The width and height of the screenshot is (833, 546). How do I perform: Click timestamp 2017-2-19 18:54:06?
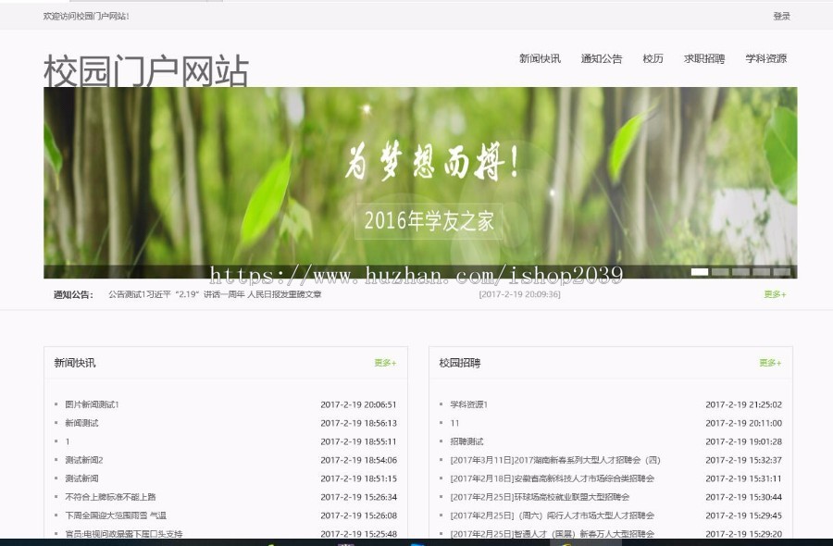coord(358,460)
